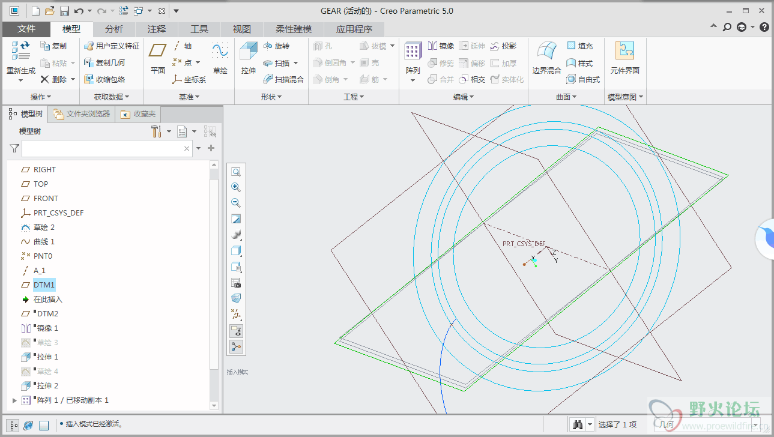Click the Fill (填充) surface tool
This screenshot has width=774, height=437.
click(x=580, y=46)
